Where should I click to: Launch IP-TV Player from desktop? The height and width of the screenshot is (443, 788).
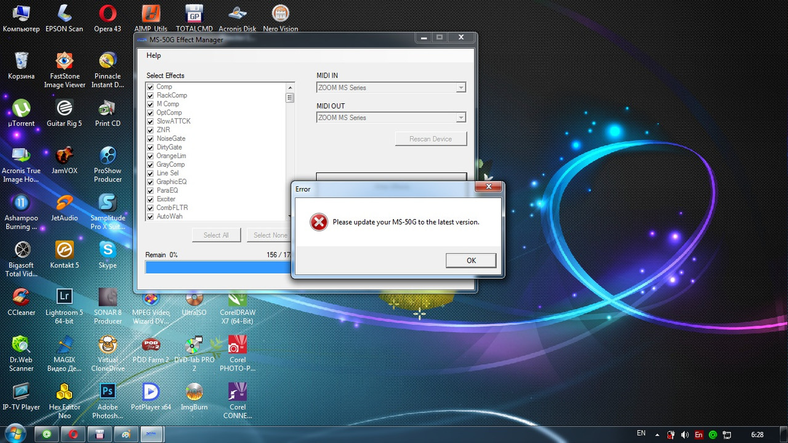(x=21, y=397)
